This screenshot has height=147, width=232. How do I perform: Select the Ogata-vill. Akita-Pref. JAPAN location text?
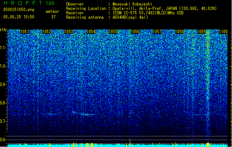click(165, 8)
